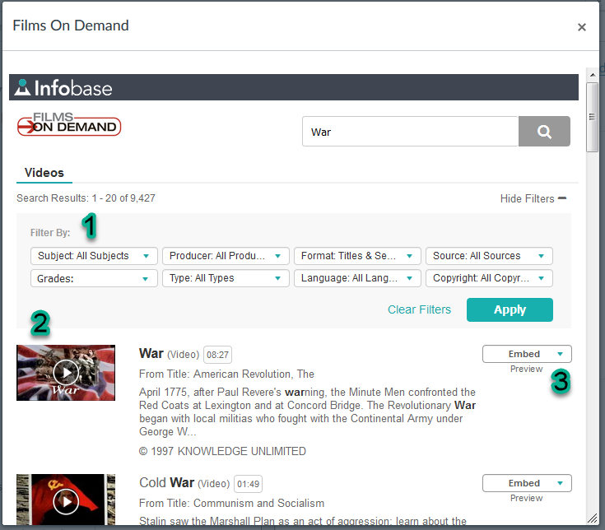This screenshot has width=605, height=530.
Task: Open the Source: All Sources dropdown
Action: coord(489,256)
